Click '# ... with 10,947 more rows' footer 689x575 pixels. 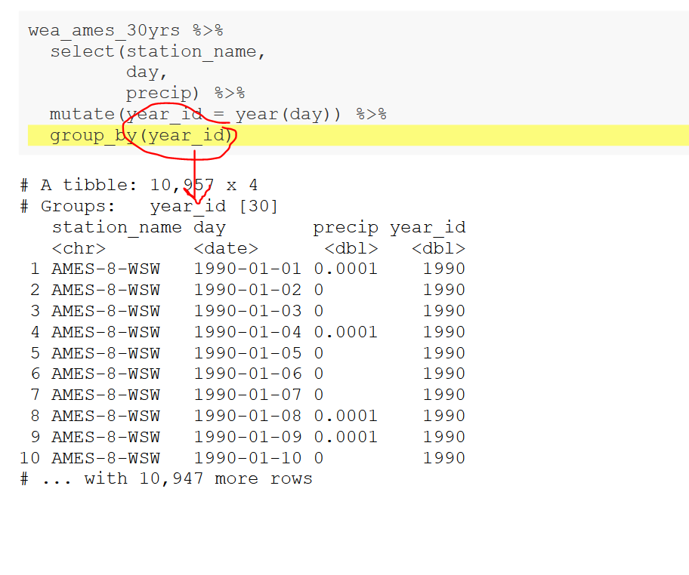166,478
